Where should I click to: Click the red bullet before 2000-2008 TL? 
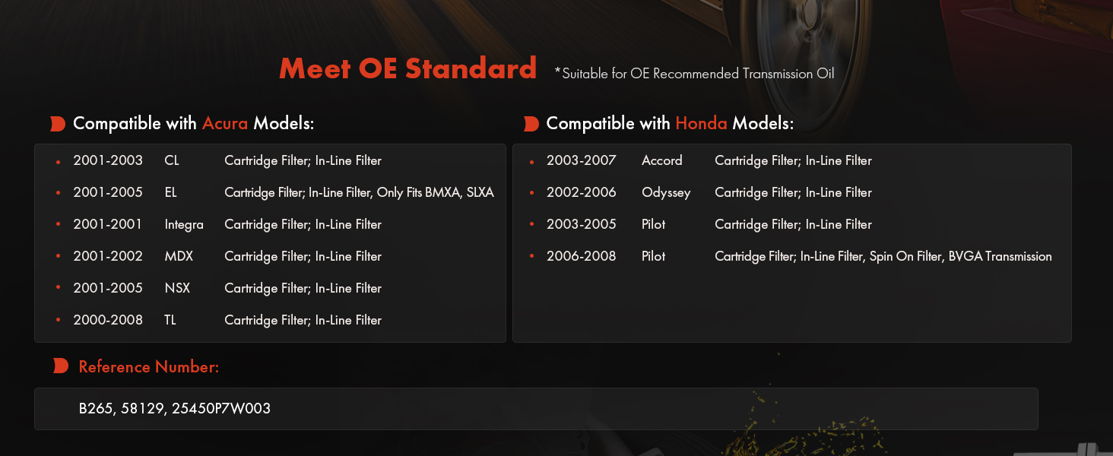(x=59, y=321)
